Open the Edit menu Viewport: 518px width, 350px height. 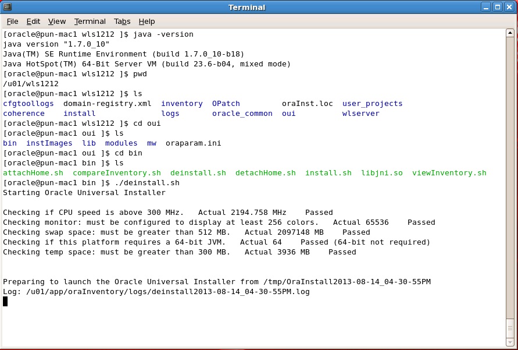pos(33,22)
